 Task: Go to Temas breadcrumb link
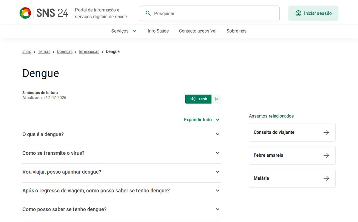click(44, 52)
